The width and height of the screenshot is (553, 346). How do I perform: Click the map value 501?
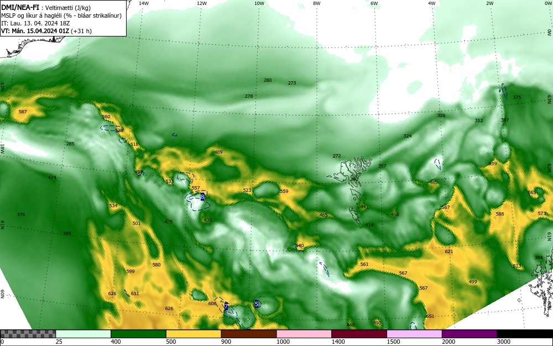[137, 223]
